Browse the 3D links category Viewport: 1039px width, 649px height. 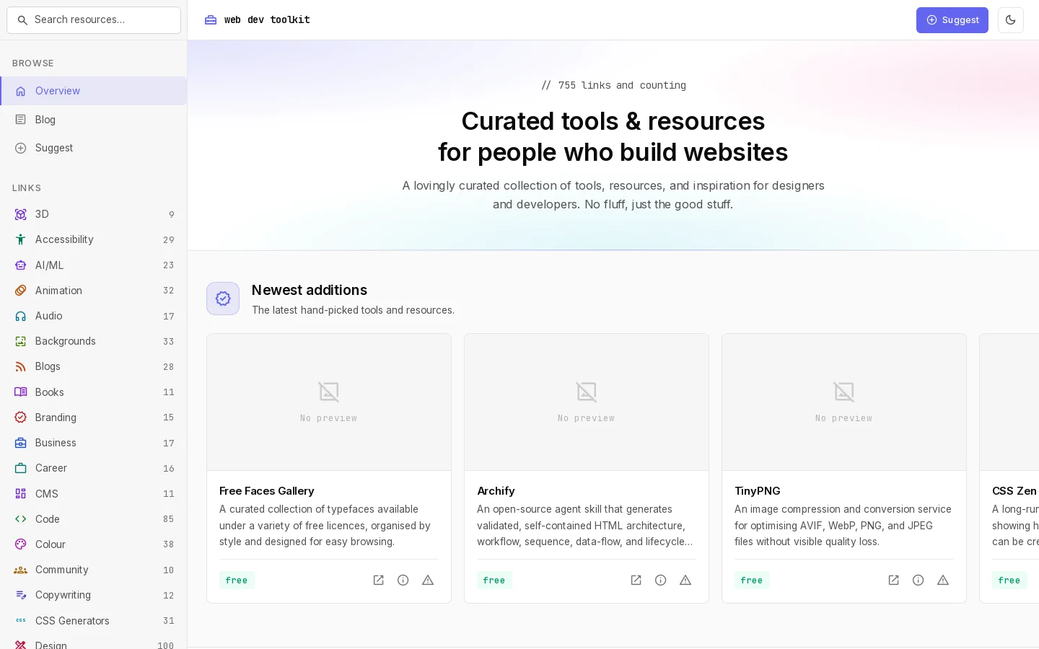pos(94,214)
